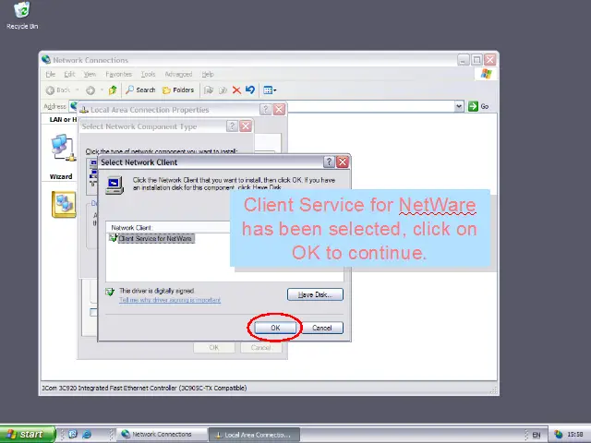Screen dimensions: 591x443
Task: Close the Select Network Client dialog
Action: [343, 162]
